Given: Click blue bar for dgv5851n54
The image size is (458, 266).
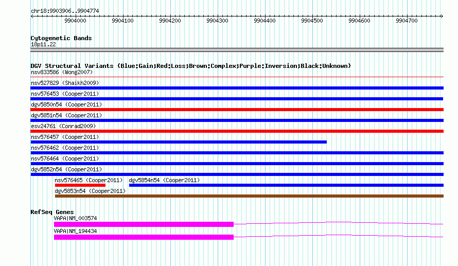Looking at the screenshot, I should [237, 120].
